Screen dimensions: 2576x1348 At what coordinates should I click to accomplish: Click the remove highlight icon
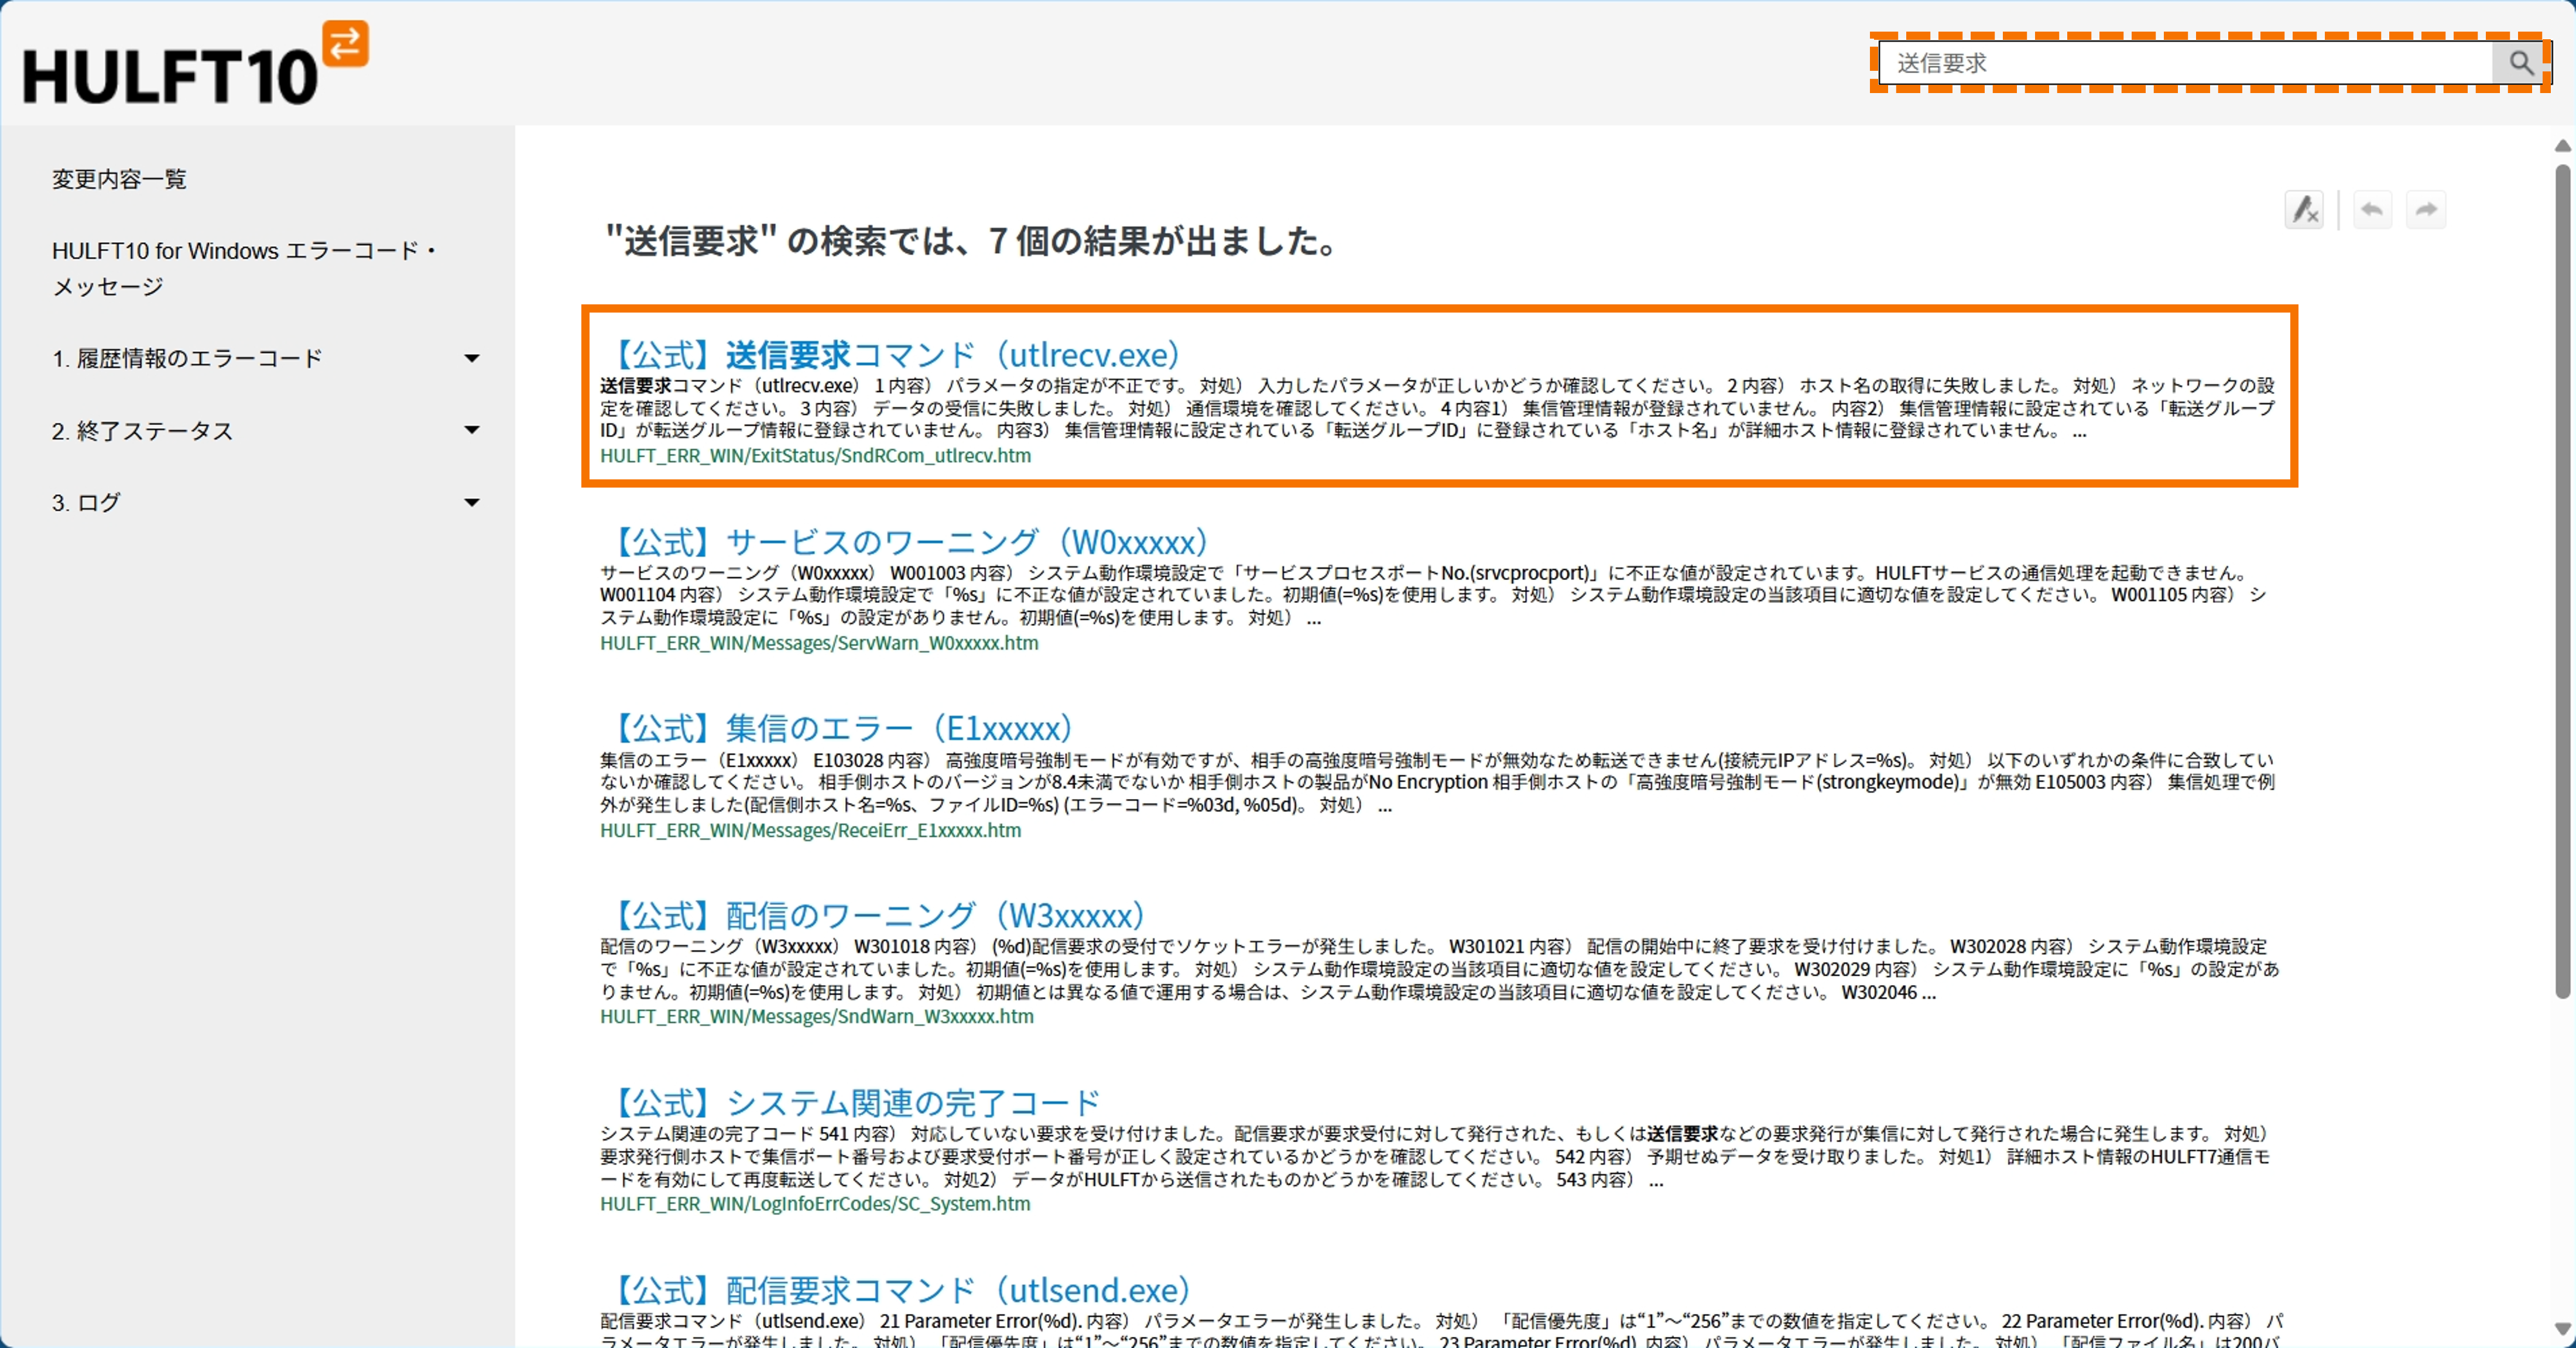click(x=2304, y=209)
